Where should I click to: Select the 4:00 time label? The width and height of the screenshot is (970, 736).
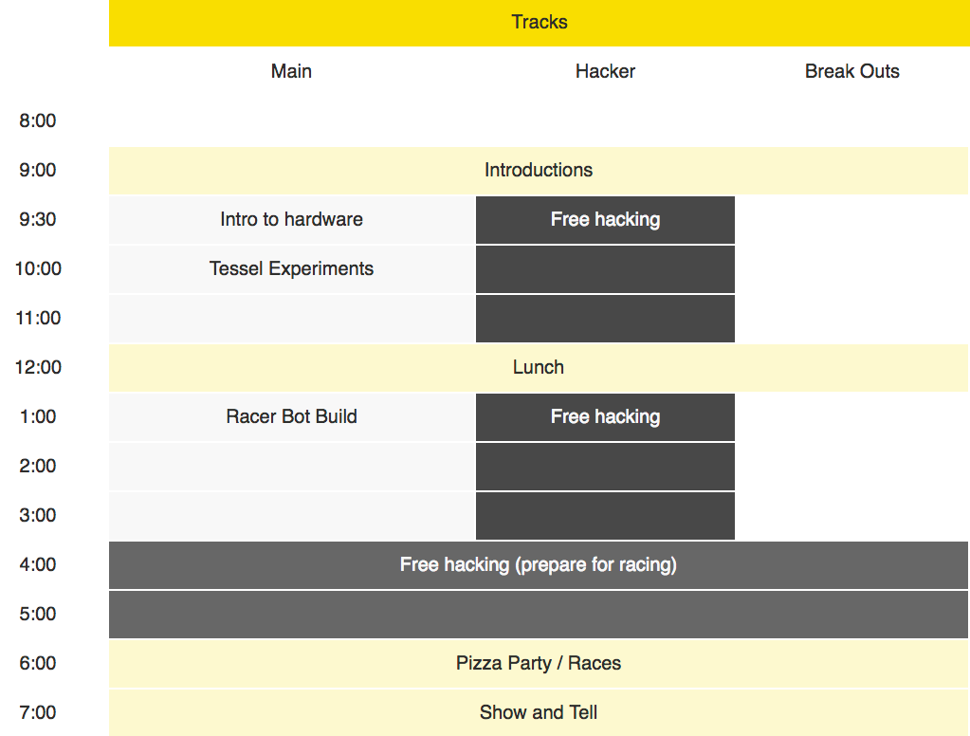[37, 565]
